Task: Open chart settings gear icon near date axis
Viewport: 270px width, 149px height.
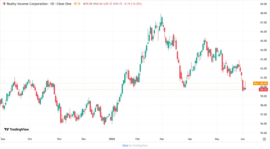Action: (264, 139)
